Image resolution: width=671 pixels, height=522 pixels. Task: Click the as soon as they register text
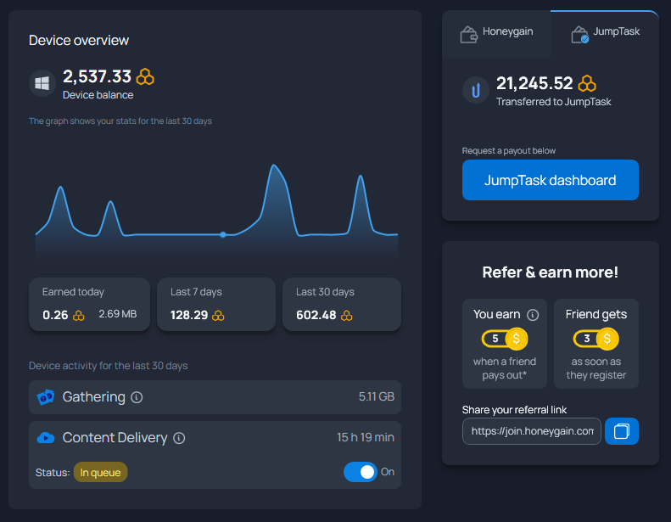(596, 368)
